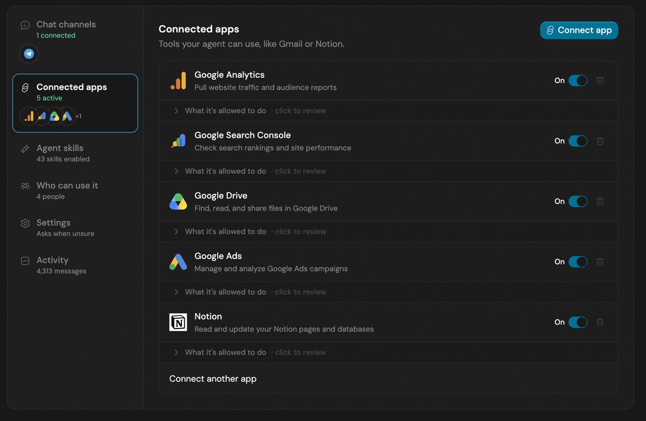This screenshot has width=646, height=421.
Task: Expand Google Ads allowed actions row
Action: click(x=388, y=292)
